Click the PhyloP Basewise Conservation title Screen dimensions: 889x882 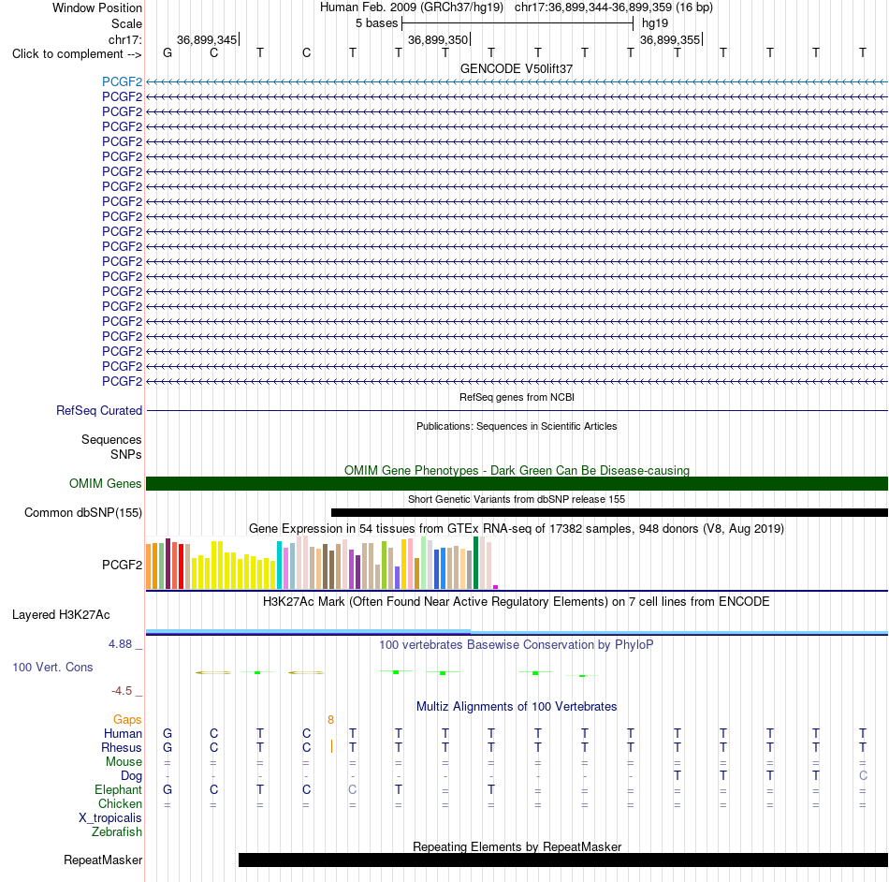click(517, 645)
